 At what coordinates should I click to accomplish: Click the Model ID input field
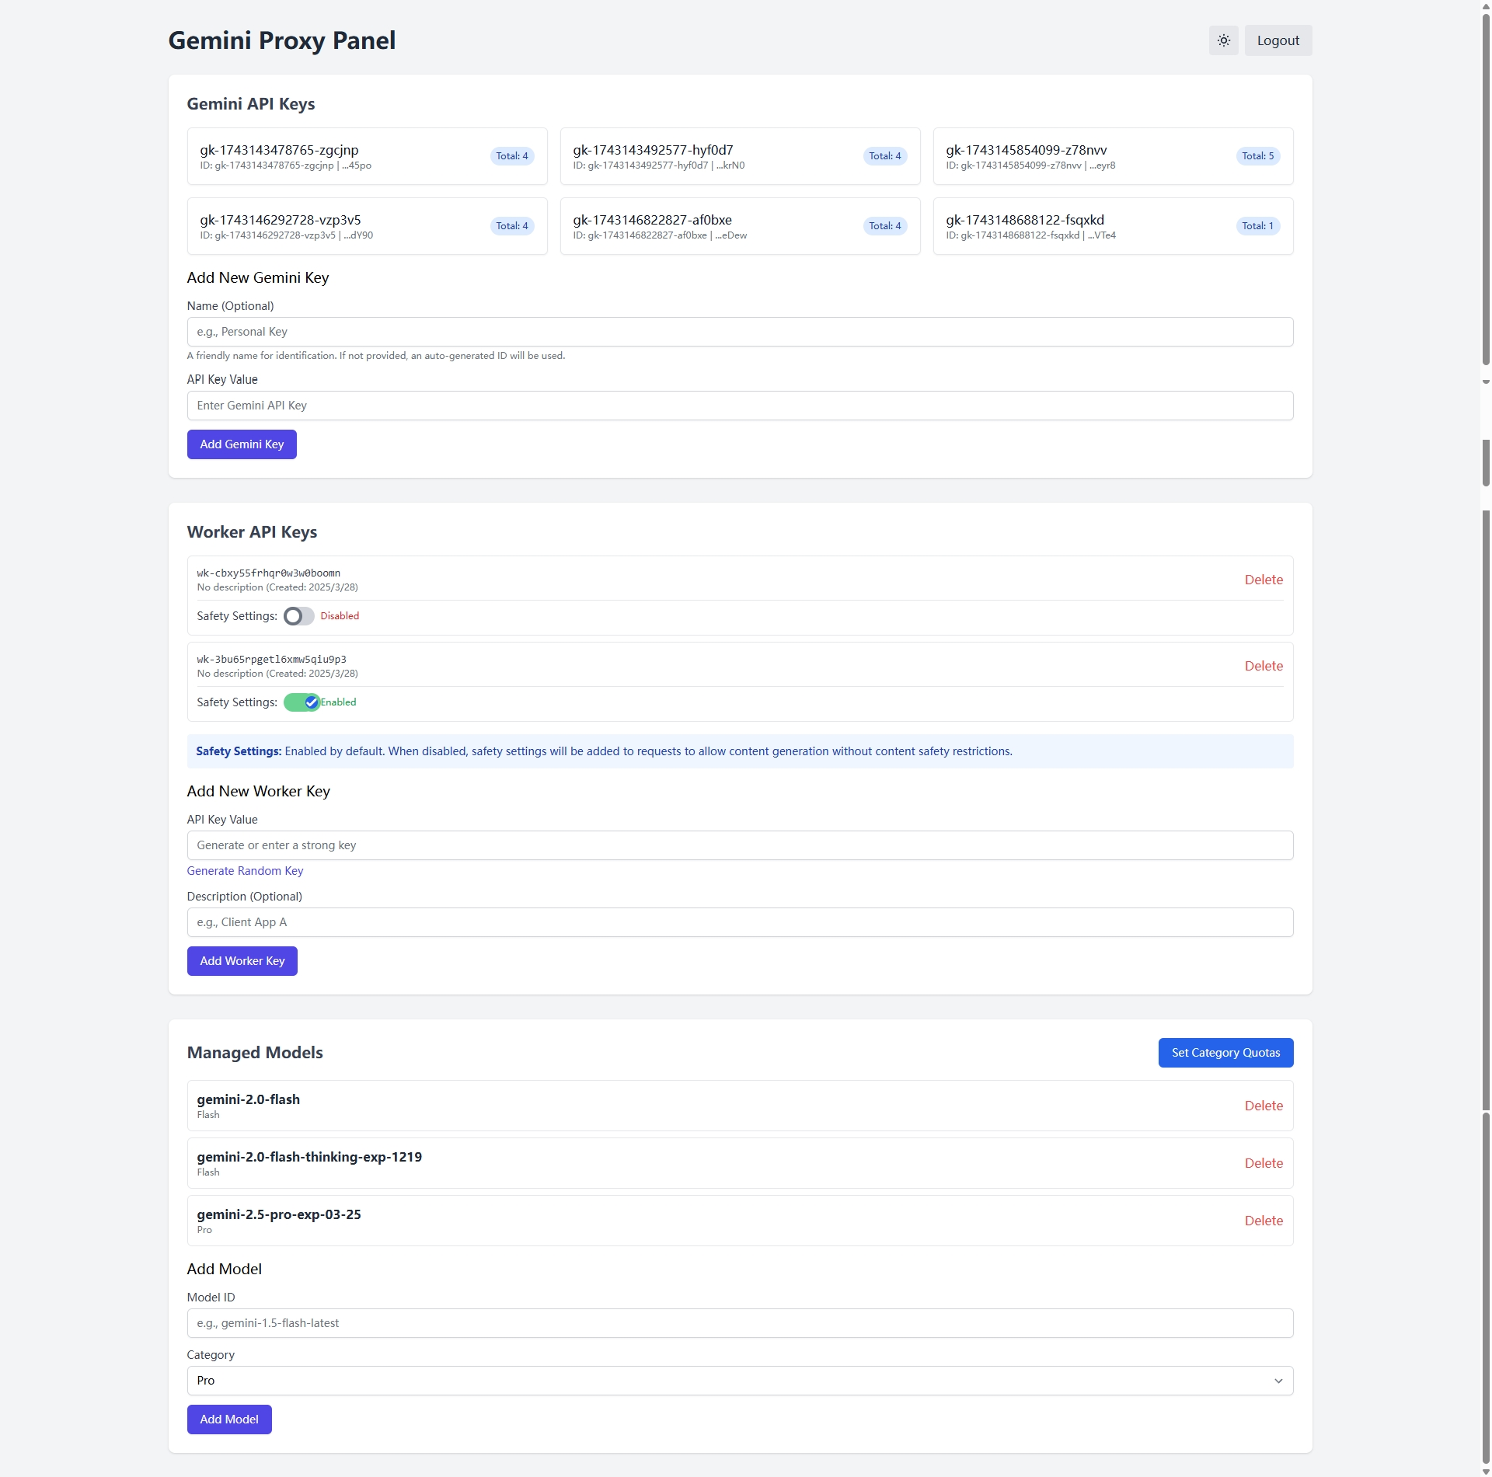coord(740,1323)
